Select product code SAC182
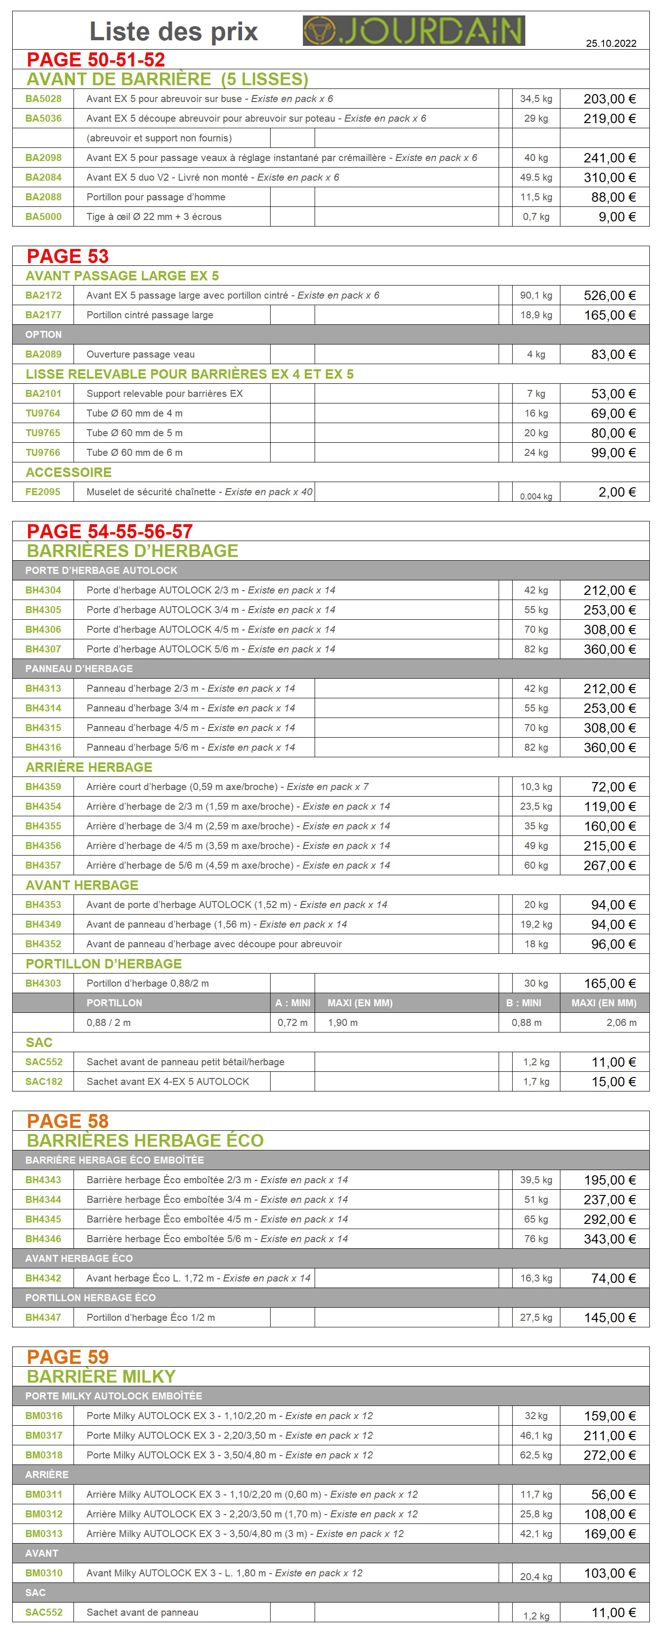The image size is (662, 1633). 44,1082
